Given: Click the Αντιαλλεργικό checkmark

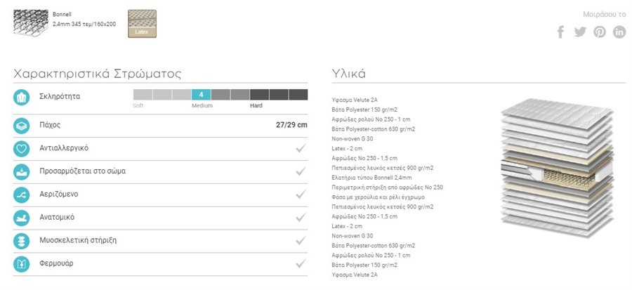Looking at the screenshot, I should [301, 149].
